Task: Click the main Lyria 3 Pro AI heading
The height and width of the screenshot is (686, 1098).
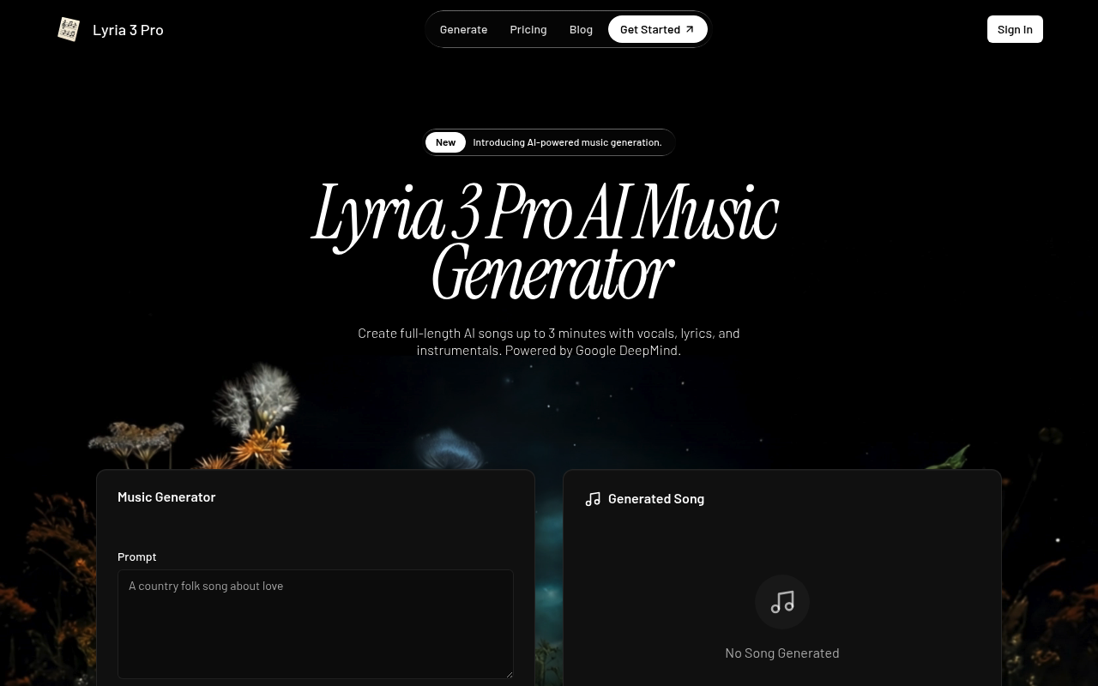Action: click(546, 240)
